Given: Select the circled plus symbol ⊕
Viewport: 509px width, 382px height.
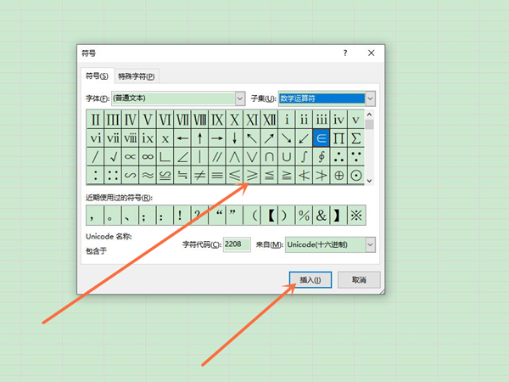Looking at the screenshot, I should click(338, 176).
